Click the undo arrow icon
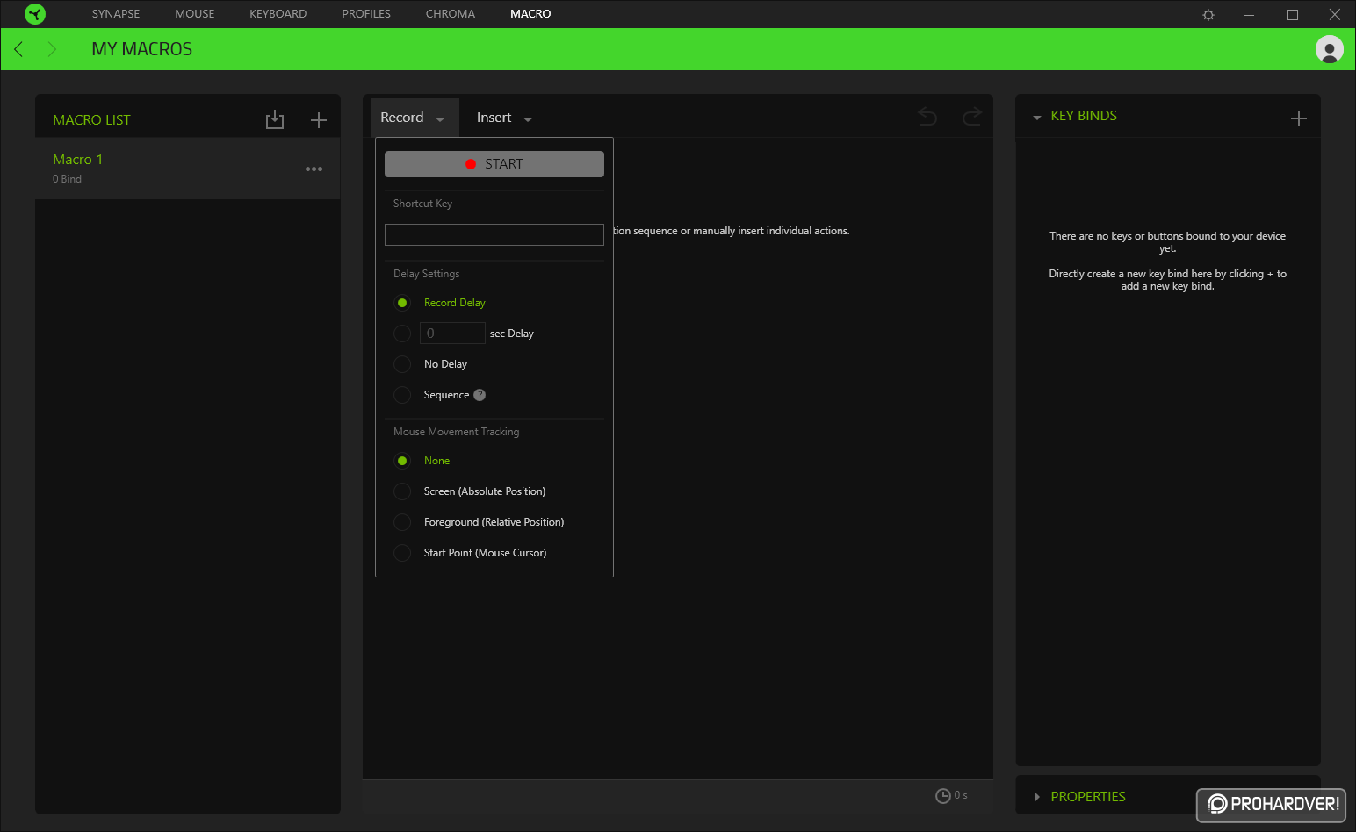Viewport: 1356px width, 832px height. (927, 117)
